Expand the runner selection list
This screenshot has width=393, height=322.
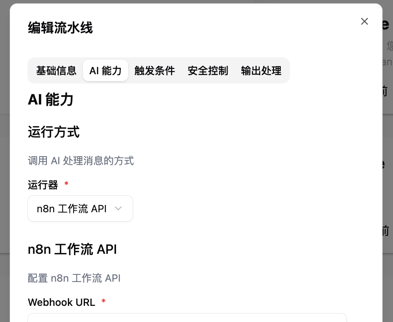click(80, 208)
